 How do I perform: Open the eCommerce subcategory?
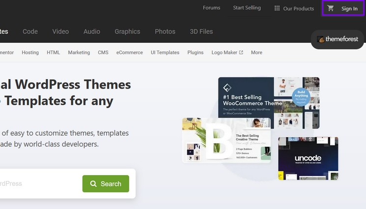click(x=130, y=53)
